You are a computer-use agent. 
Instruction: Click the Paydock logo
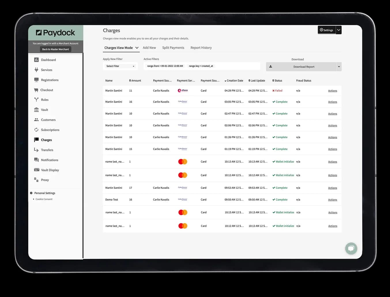[x=55, y=33]
